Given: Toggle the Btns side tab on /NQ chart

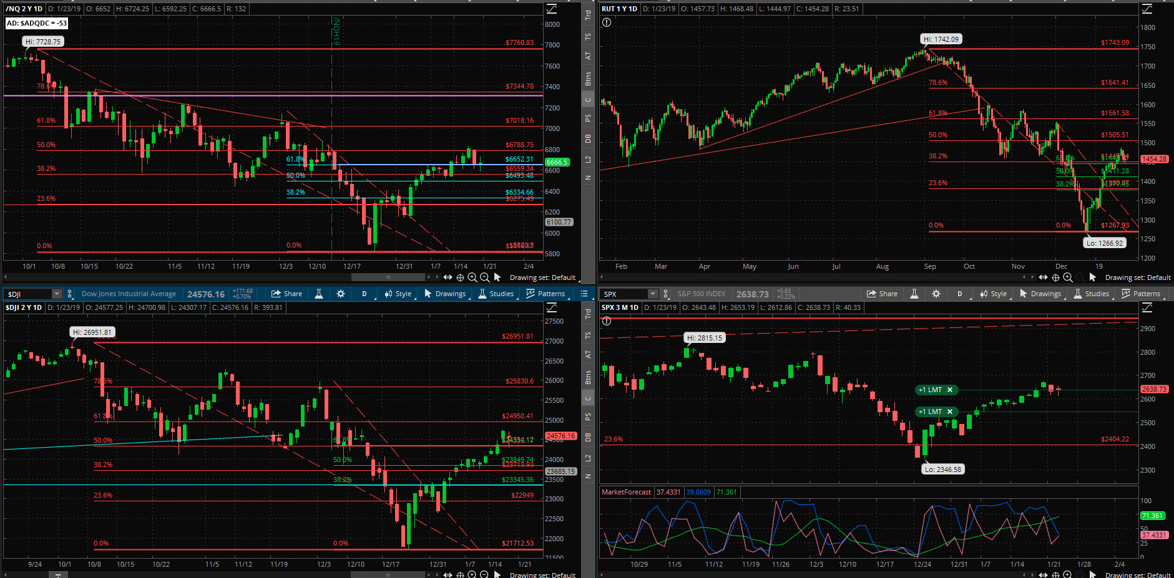Looking at the screenshot, I should [588, 79].
